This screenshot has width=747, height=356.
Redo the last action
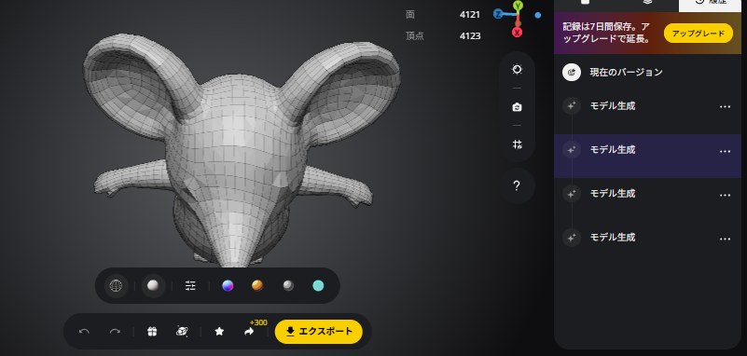pos(115,331)
